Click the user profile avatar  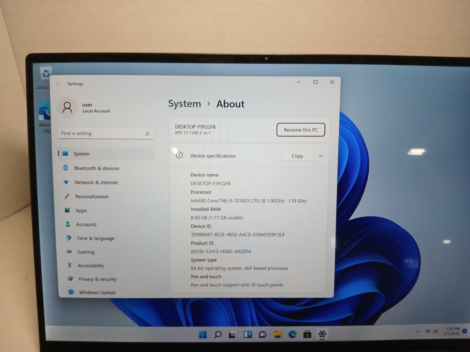(x=67, y=107)
